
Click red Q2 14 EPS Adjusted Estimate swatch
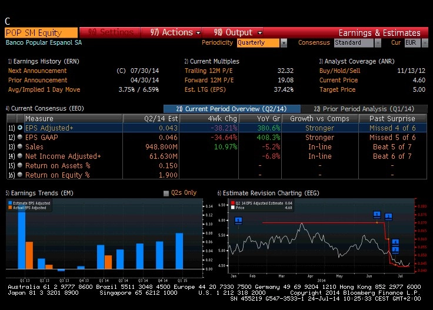point(233,203)
